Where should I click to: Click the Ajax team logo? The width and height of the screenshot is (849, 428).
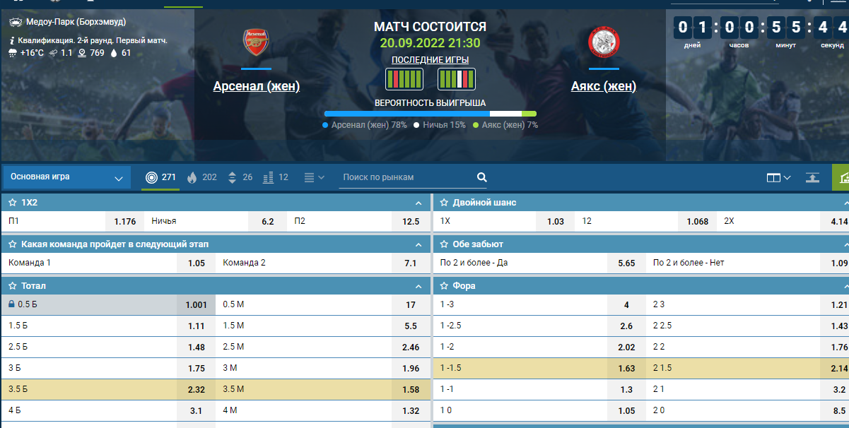pyautogui.click(x=604, y=43)
